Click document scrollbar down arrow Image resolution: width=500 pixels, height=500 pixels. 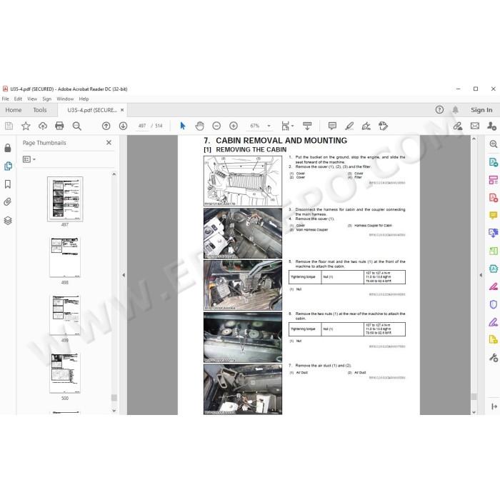(x=474, y=412)
